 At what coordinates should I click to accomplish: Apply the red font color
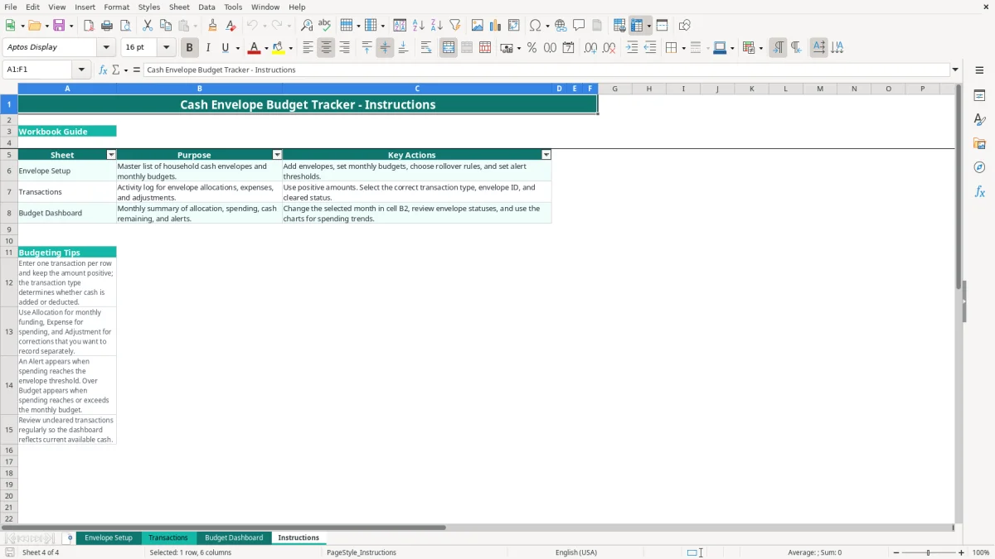point(255,48)
